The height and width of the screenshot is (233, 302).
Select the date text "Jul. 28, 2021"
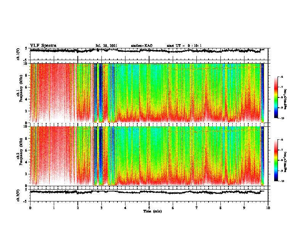pos(106,46)
